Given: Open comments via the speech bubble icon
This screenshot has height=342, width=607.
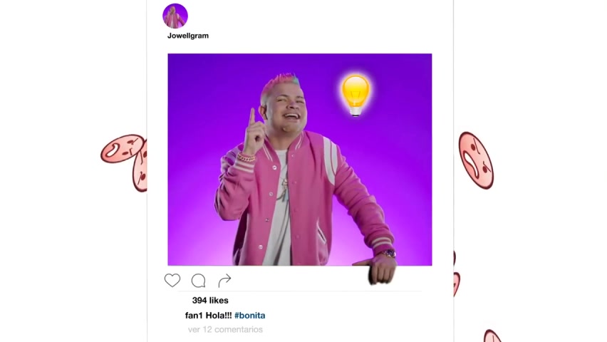Looking at the screenshot, I should pyautogui.click(x=198, y=281).
